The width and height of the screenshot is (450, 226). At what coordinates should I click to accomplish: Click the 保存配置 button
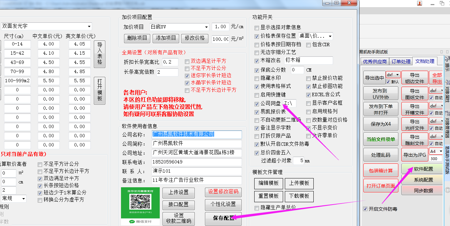pyautogui.click(x=223, y=218)
